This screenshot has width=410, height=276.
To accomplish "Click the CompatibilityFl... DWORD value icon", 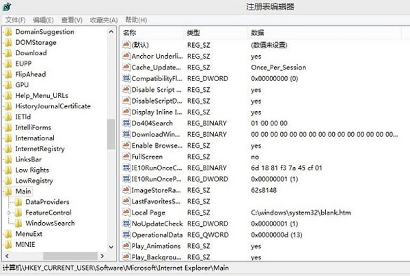I will [126, 78].
